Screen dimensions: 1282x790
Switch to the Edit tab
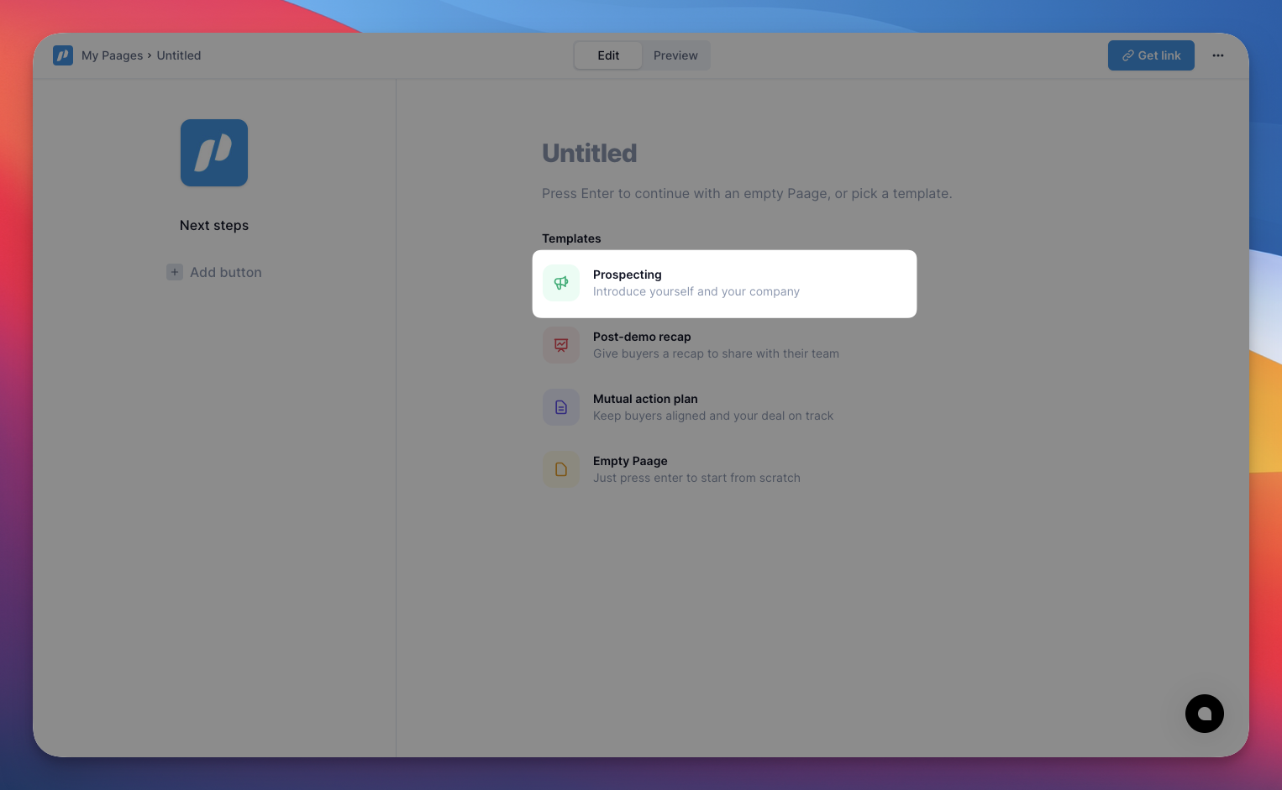pos(608,55)
